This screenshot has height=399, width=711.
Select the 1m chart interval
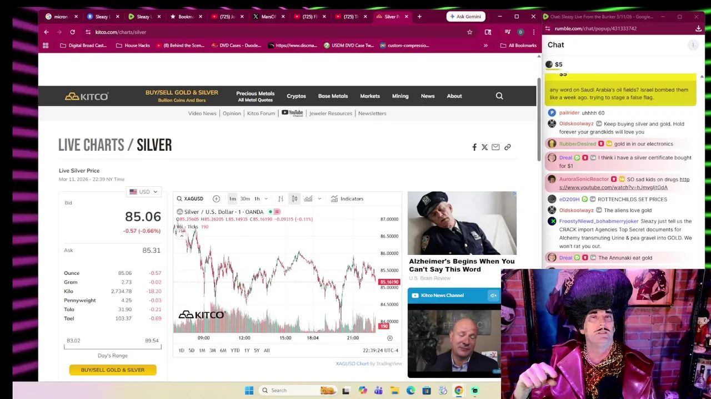click(232, 198)
